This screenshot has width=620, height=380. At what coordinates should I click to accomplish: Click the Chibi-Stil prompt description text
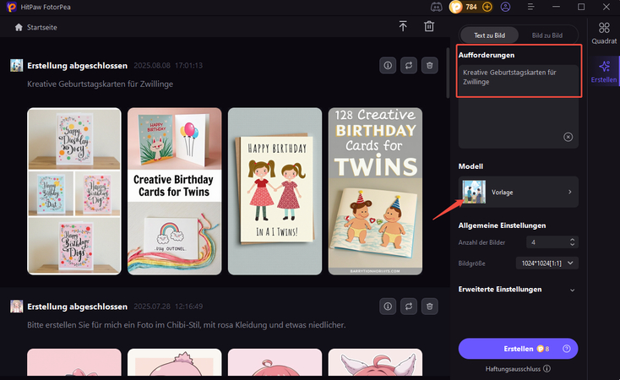tap(186, 324)
